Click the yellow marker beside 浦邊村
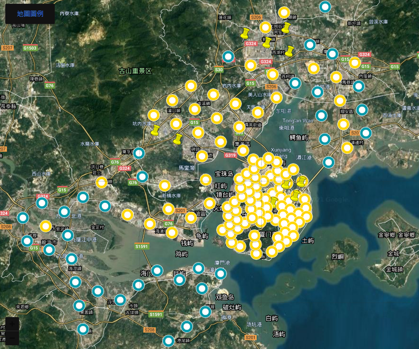Image resolution: width=419 pixels, height=349 pixels. pyautogui.click(x=347, y=148)
